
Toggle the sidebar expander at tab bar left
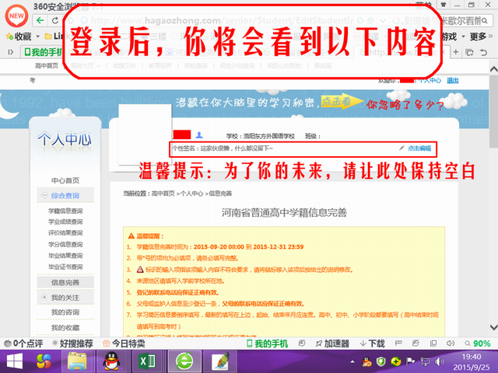click(x=10, y=52)
